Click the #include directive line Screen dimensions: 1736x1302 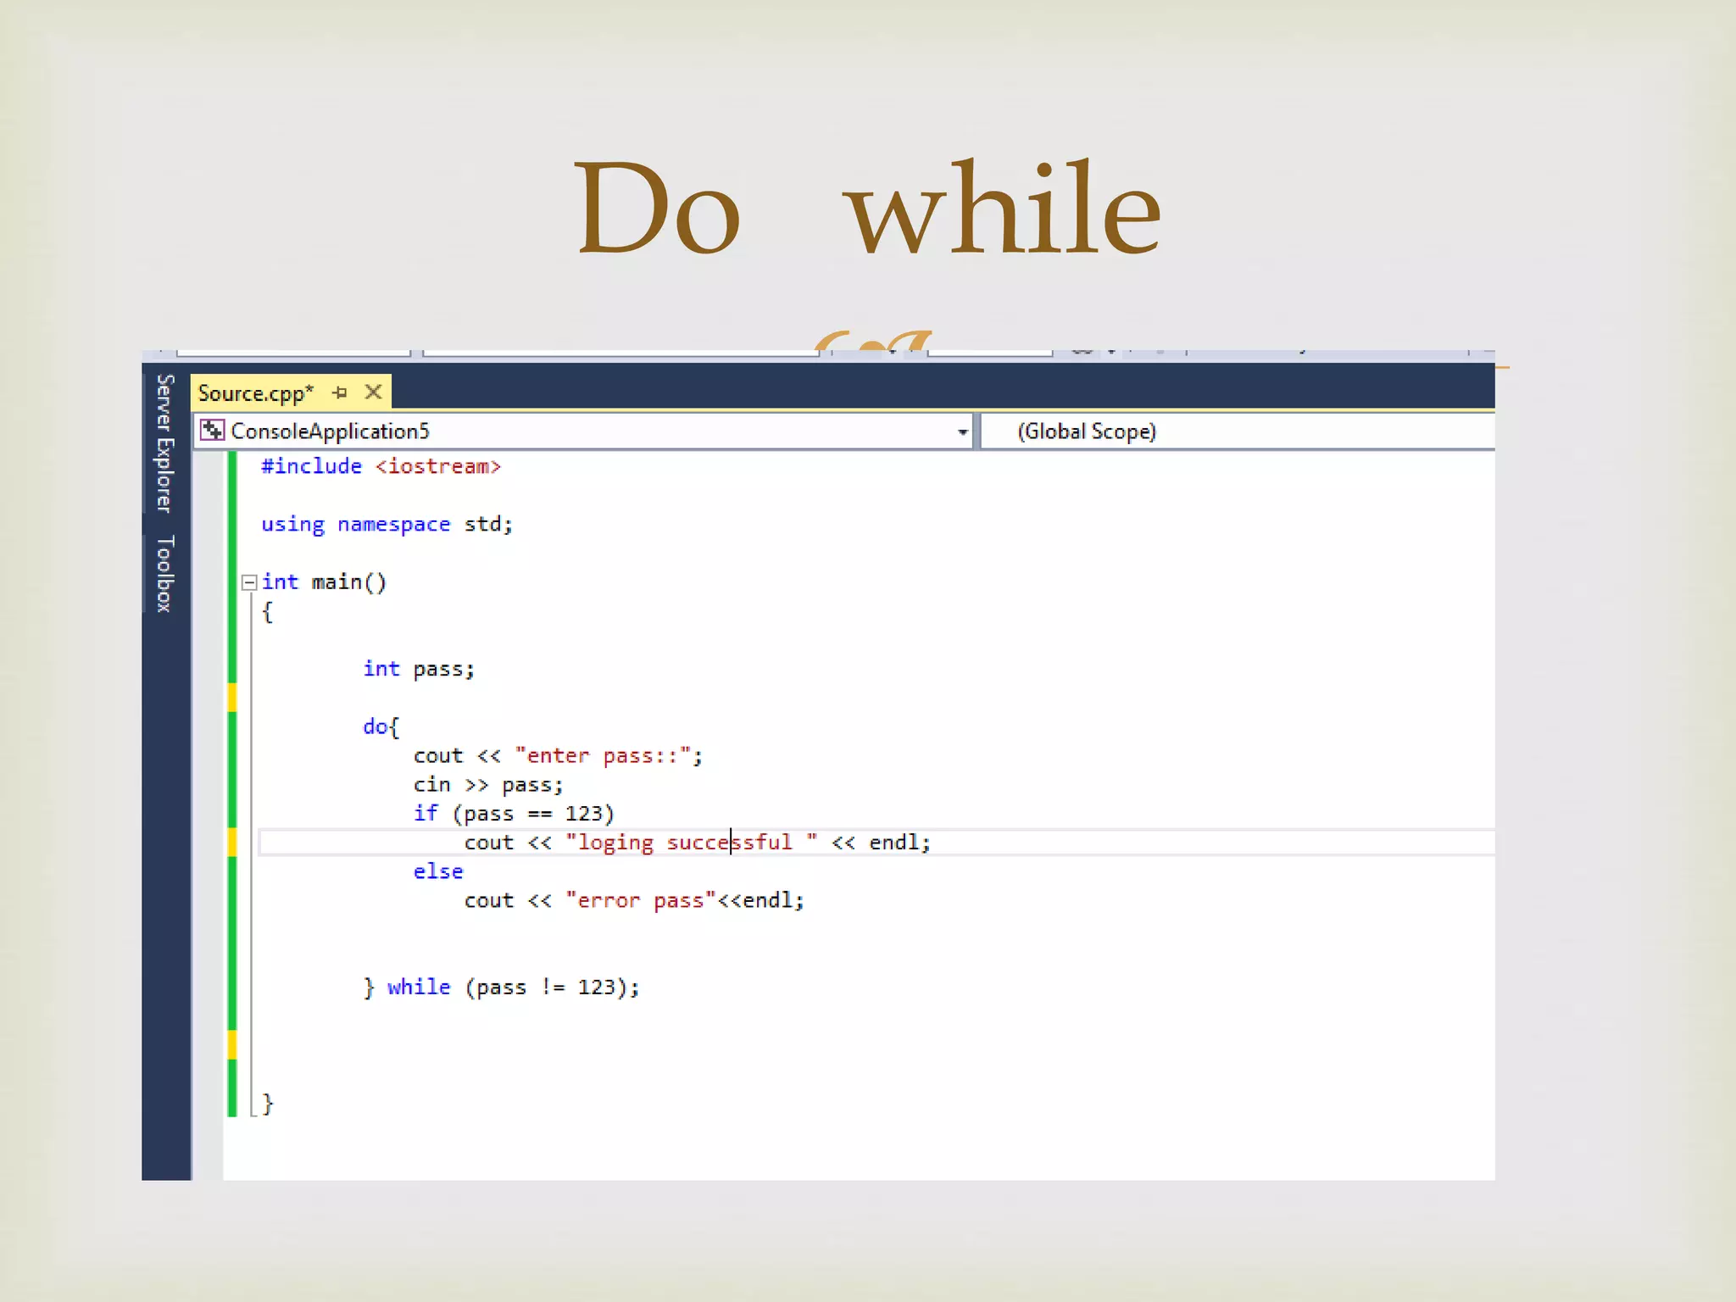tap(381, 466)
